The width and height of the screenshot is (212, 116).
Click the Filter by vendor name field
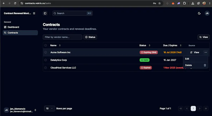click(x=63, y=37)
